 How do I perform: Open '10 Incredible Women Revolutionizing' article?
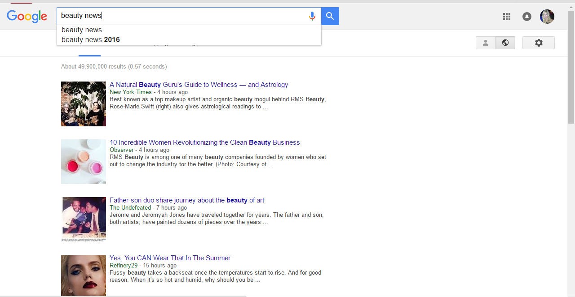coord(204,142)
